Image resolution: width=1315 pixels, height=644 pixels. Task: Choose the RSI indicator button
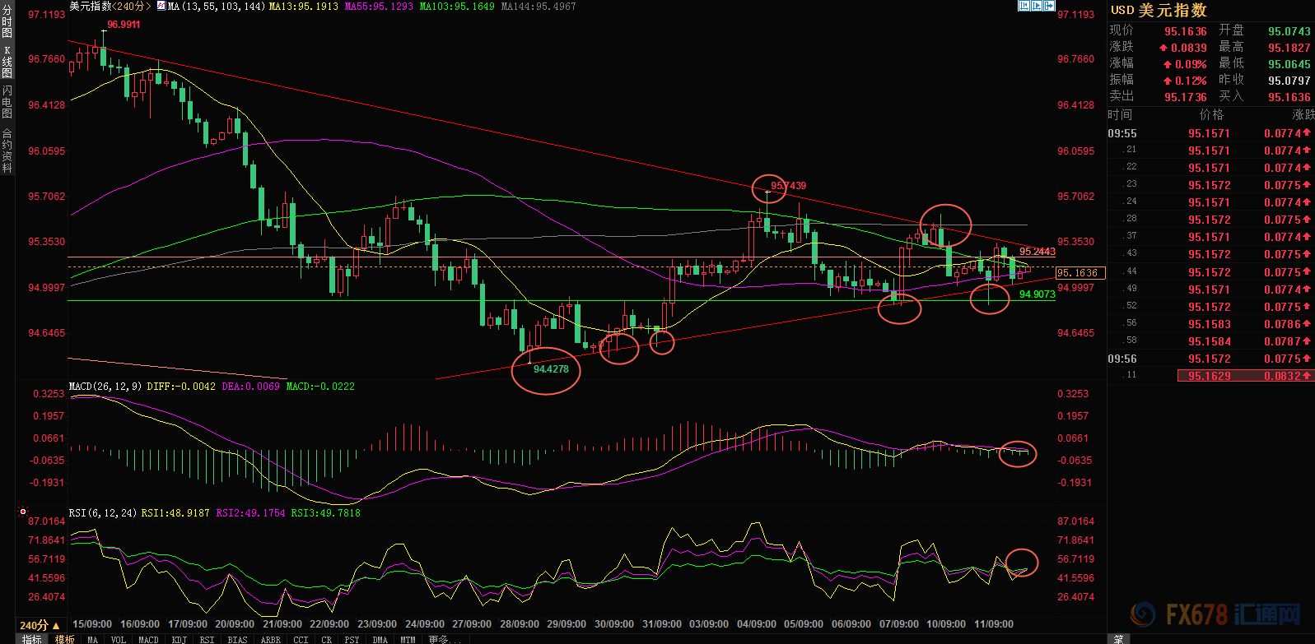[x=207, y=639]
